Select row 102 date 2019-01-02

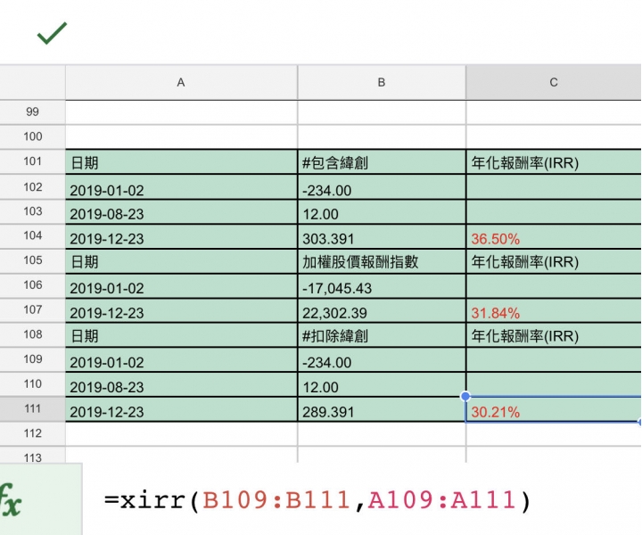point(181,187)
